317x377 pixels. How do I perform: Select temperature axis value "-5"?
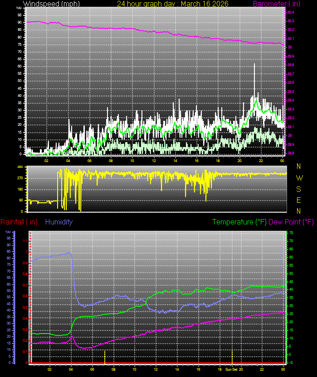tap(291, 363)
